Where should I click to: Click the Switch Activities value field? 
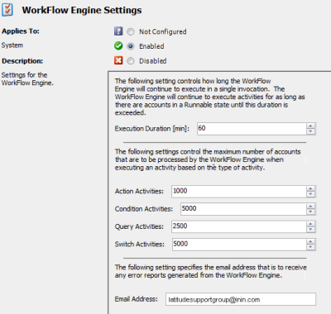tap(239, 245)
